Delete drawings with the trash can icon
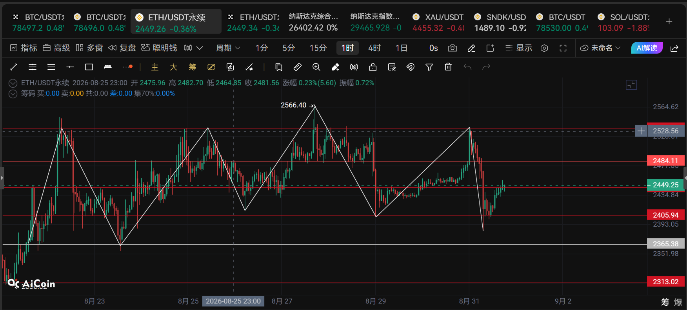 click(448, 67)
